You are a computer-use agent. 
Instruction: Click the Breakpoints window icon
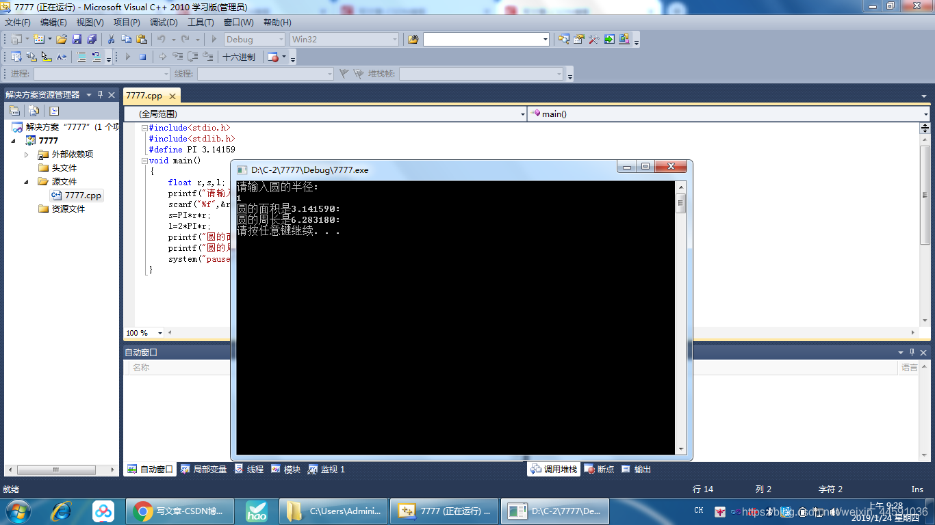coord(273,57)
